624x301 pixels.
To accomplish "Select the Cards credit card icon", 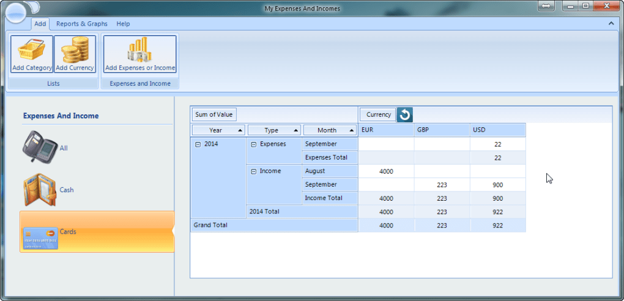I will tap(40, 237).
